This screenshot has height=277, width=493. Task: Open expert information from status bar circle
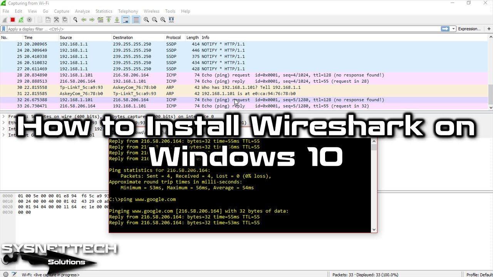point(5,275)
